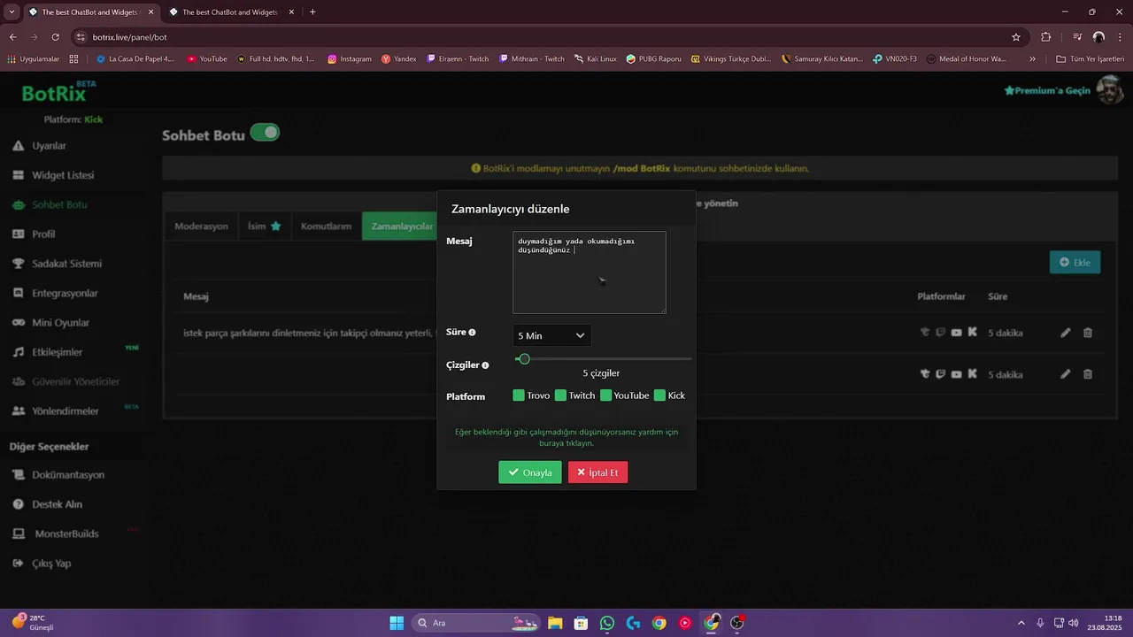The height and width of the screenshot is (637, 1133).
Task: Click Süre info icon in dialog
Action: [472, 333]
